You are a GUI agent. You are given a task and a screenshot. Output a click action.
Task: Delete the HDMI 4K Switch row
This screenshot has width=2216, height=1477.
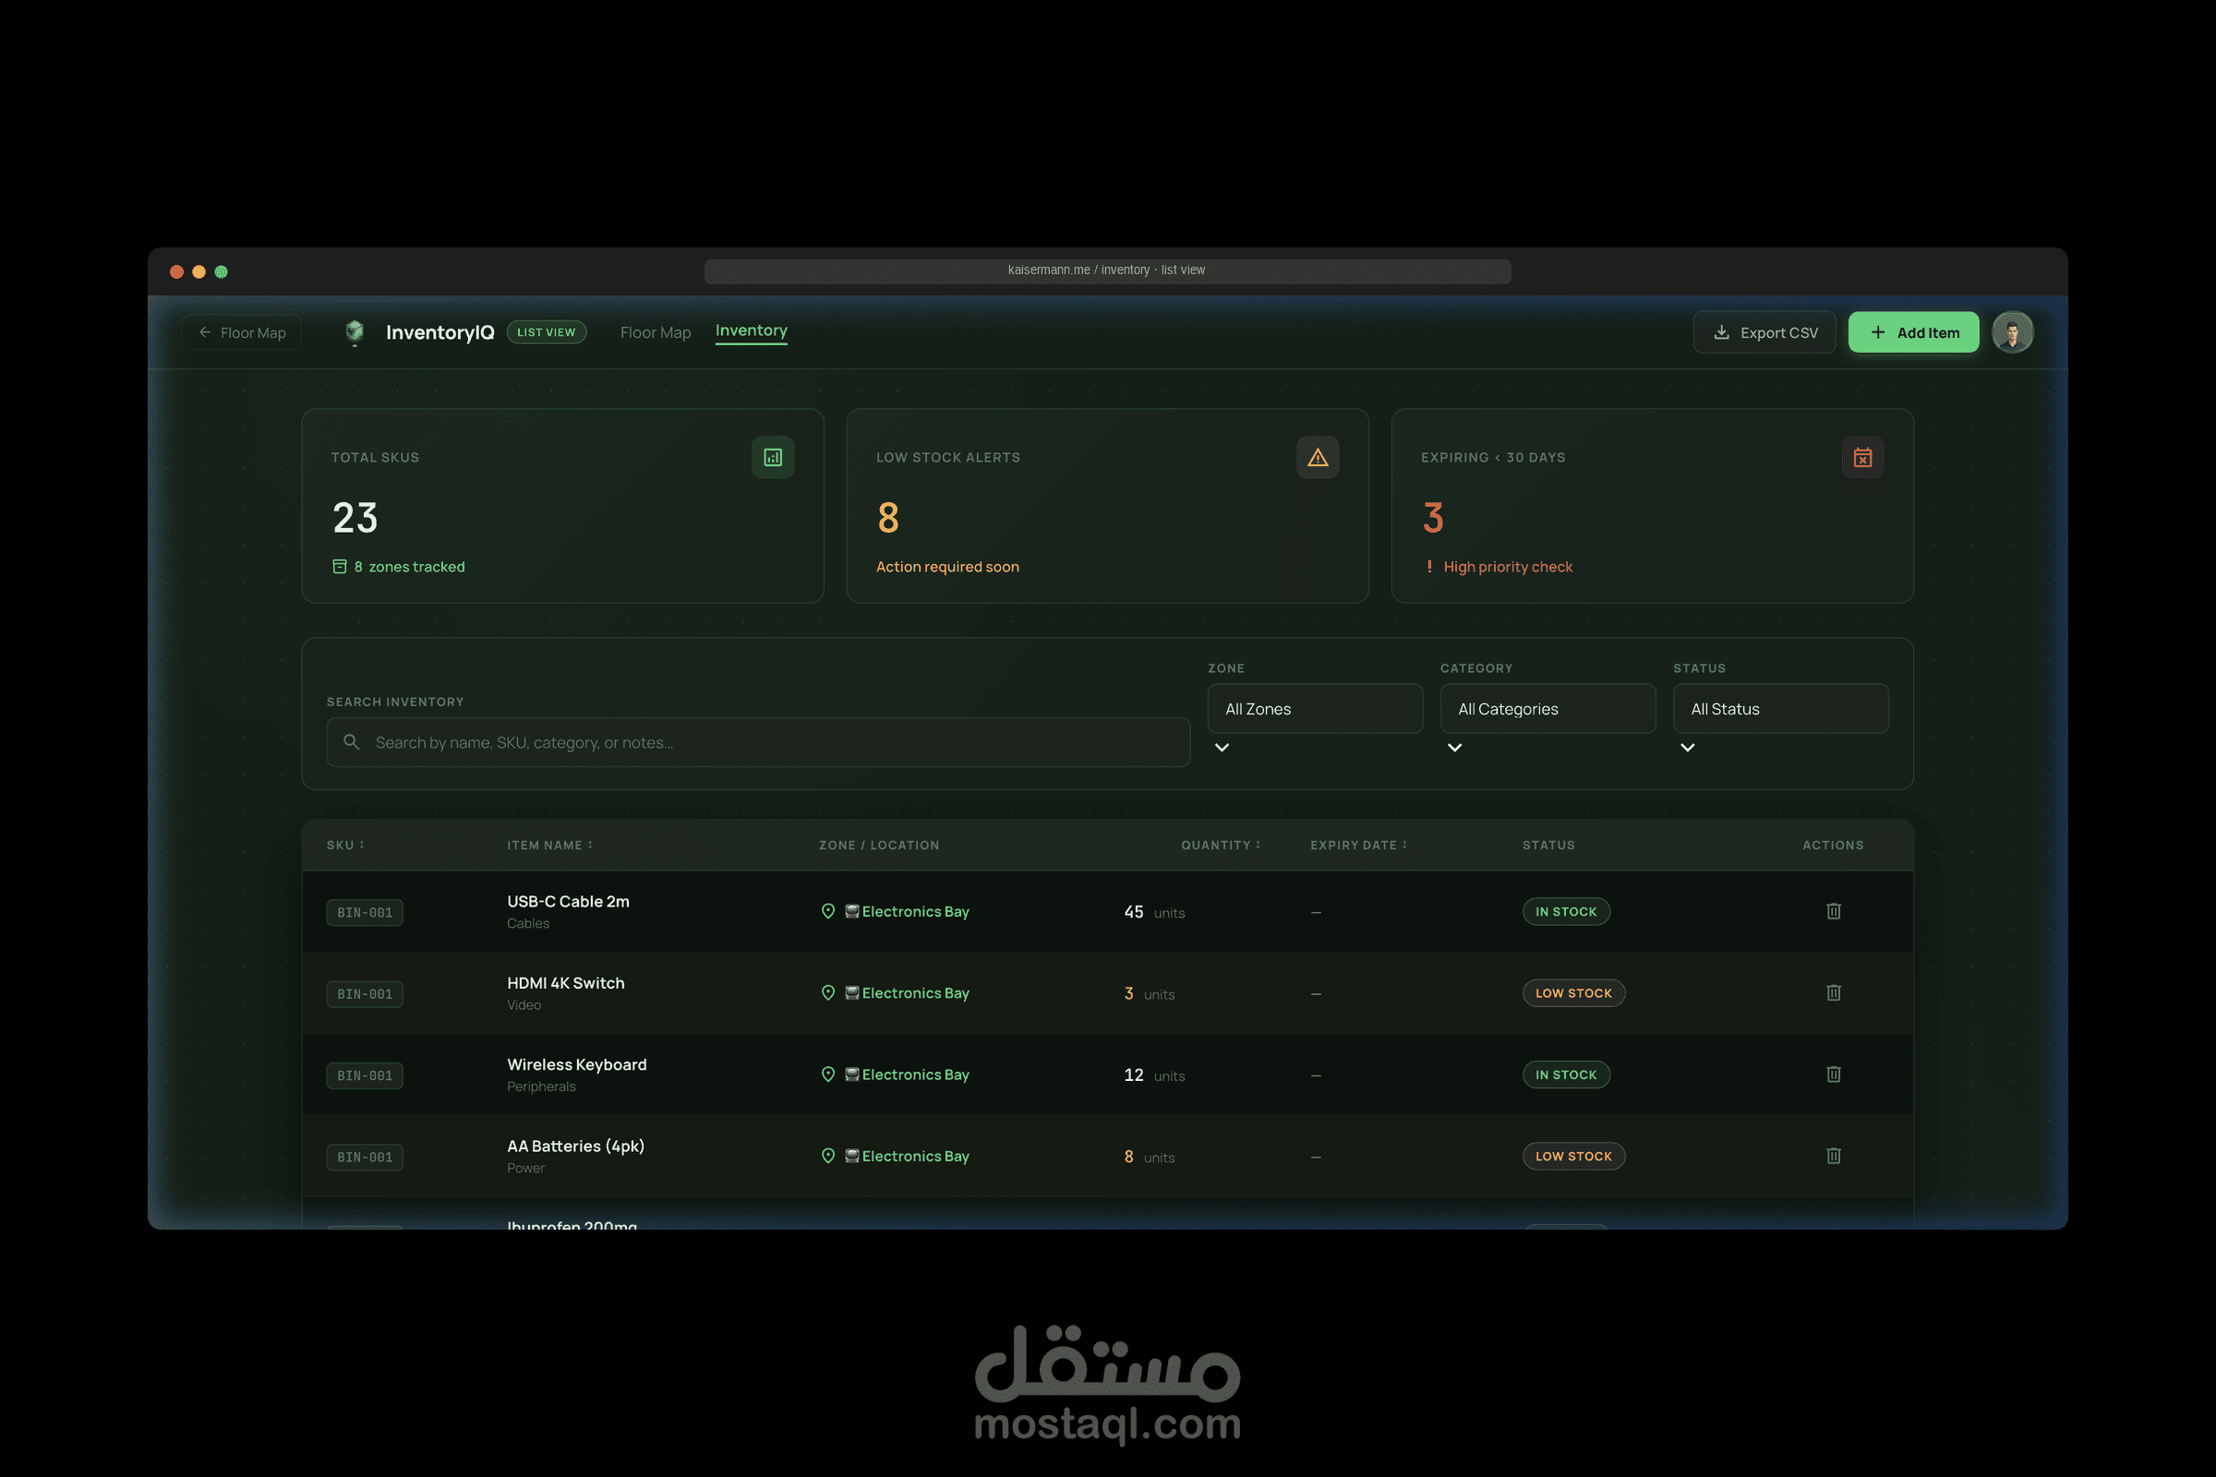[x=1834, y=993]
